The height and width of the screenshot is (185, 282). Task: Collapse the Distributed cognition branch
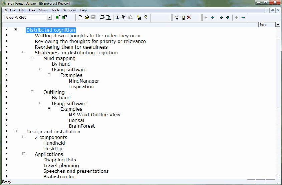15,30
